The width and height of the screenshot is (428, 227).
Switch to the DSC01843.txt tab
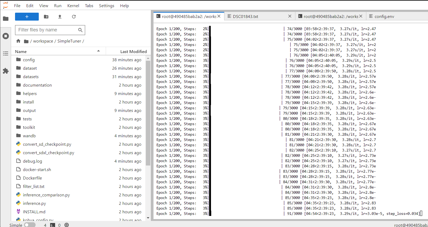click(x=260, y=16)
